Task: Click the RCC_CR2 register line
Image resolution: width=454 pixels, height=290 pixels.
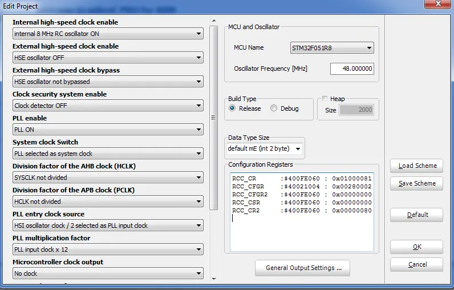Action: [302, 210]
